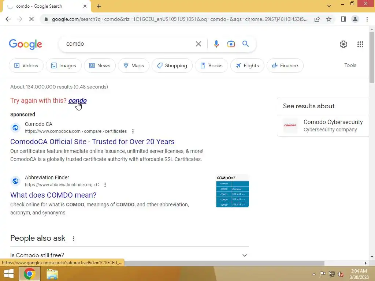Click the horizontal scrollbar right arrow

(366, 263)
